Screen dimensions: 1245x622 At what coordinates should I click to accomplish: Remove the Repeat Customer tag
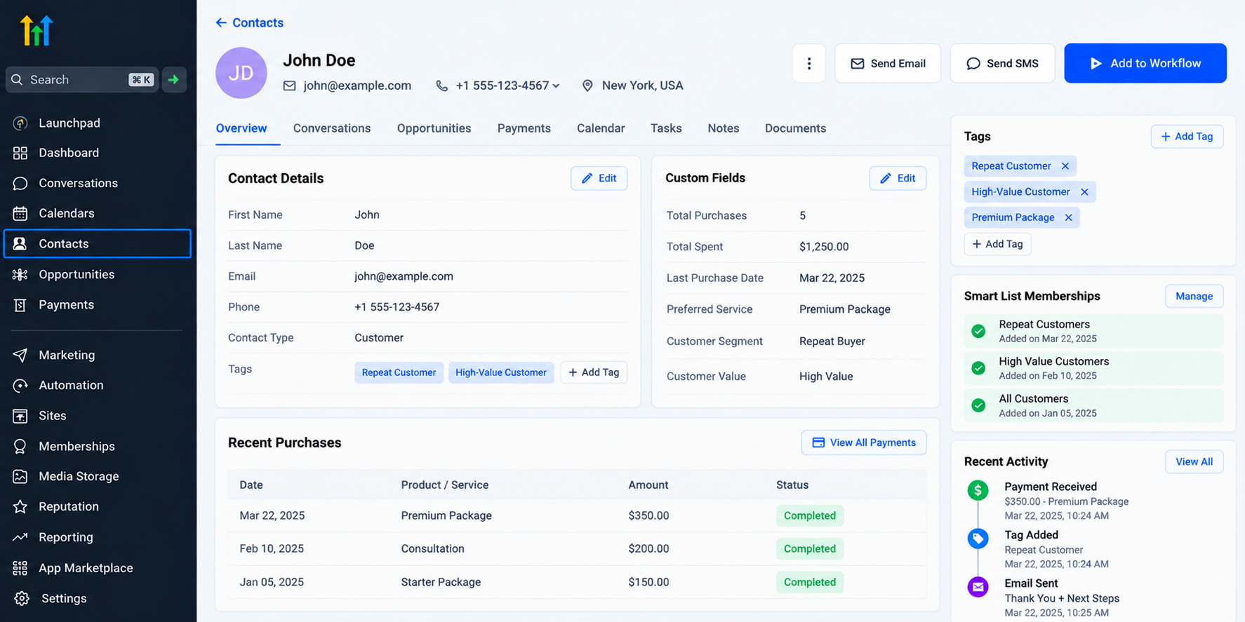(x=1065, y=166)
